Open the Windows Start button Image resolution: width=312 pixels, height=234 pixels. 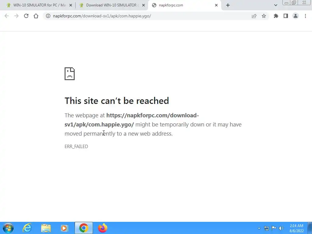point(8,228)
